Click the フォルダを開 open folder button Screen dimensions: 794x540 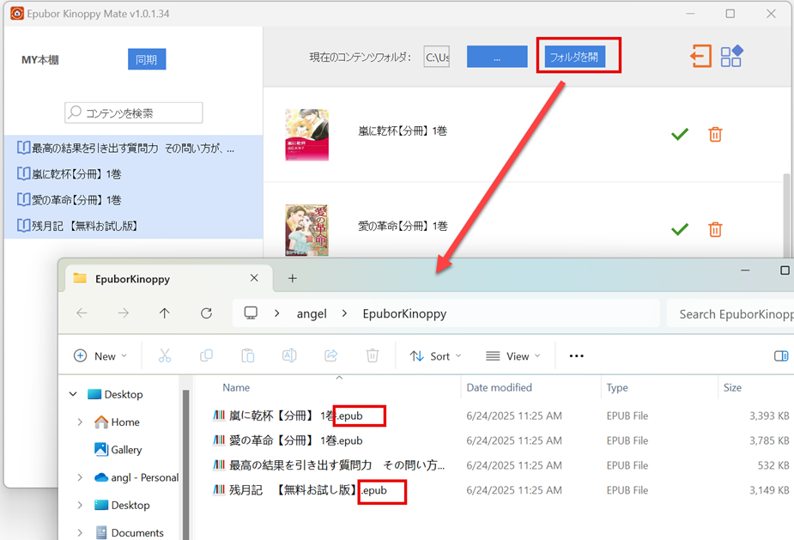click(575, 57)
